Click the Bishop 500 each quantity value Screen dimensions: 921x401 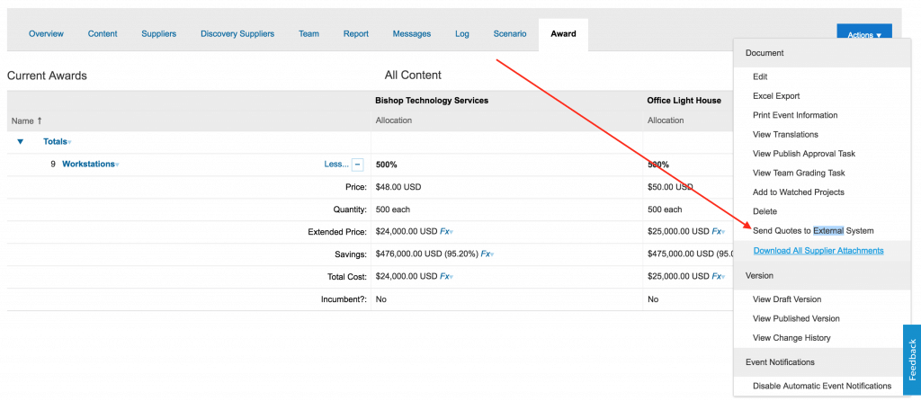click(392, 209)
